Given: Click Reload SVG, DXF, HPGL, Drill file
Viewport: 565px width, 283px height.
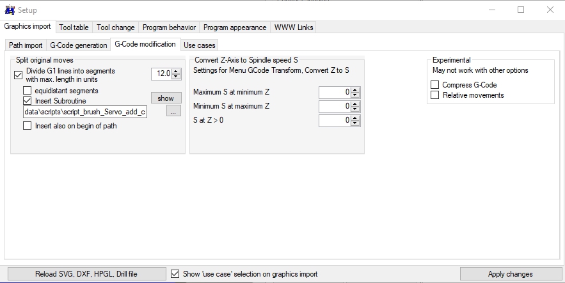Looking at the screenshot, I should (x=86, y=274).
